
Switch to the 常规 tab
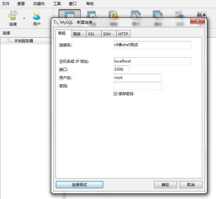(x=64, y=33)
